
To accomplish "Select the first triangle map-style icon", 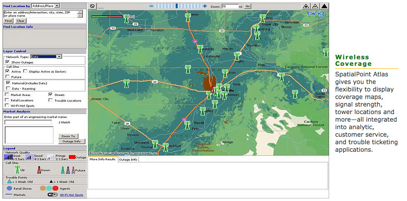I will coord(306,6).
